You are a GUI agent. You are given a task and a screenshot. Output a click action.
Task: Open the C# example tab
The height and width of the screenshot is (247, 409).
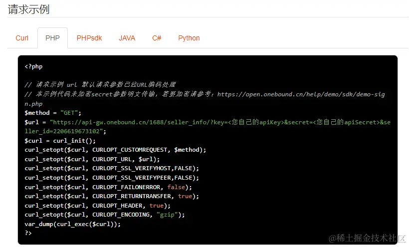tap(157, 38)
